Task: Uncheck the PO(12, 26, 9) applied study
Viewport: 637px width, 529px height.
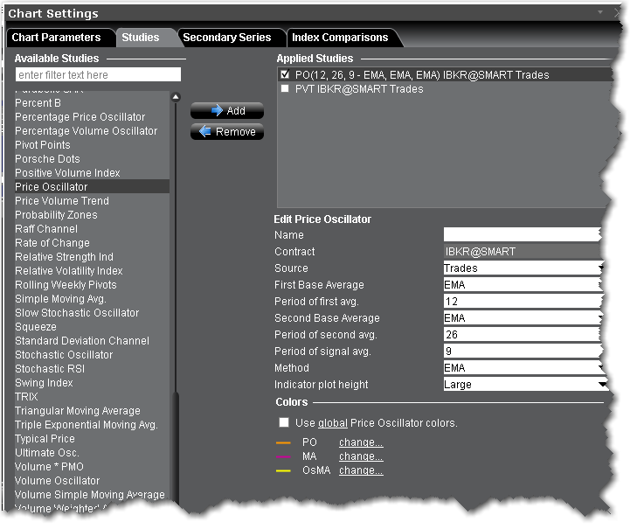Action: 285,75
